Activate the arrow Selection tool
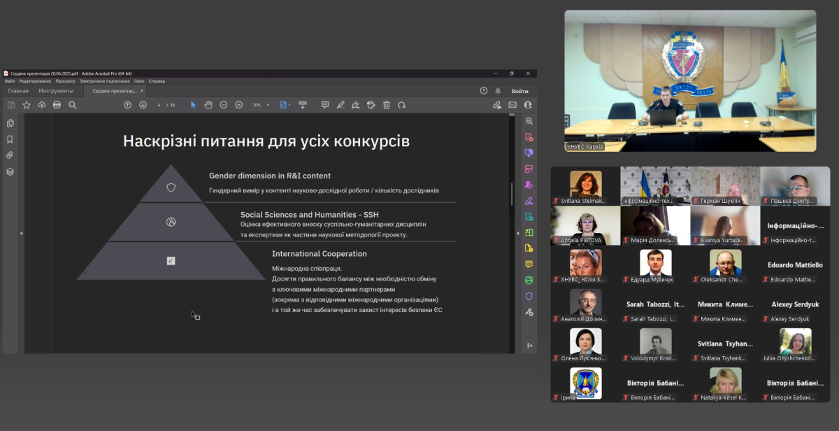The width and height of the screenshot is (839, 431). click(193, 105)
